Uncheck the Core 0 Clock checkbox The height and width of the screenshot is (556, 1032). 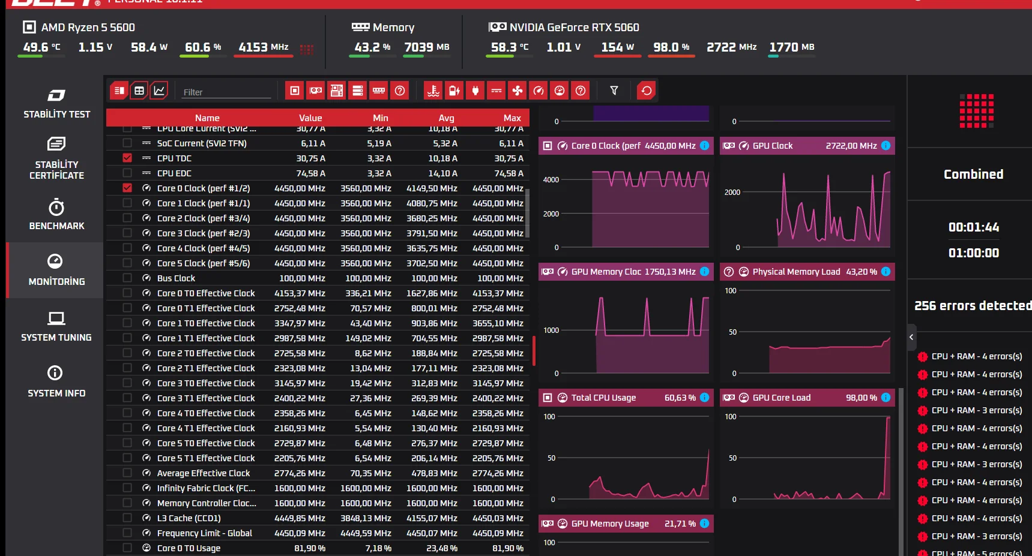pyautogui.click(x=127, y=188)
